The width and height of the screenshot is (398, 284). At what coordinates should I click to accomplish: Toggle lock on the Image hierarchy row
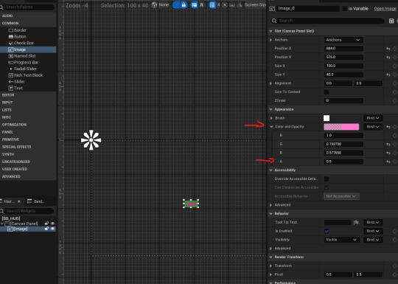46,229
